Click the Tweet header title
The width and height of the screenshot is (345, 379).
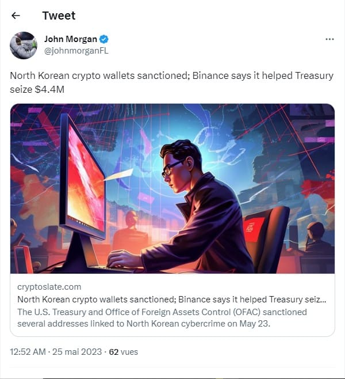point(59,16)
